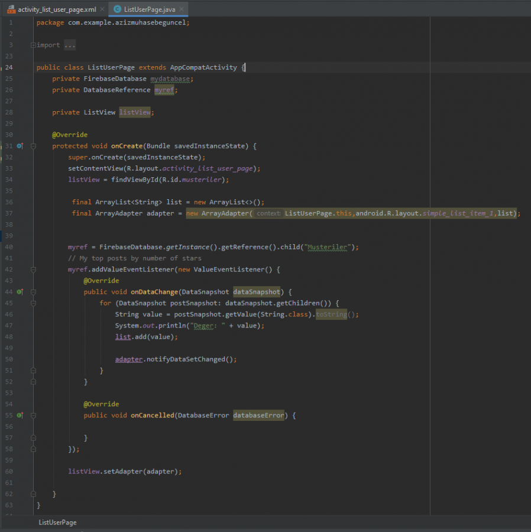Click the 'getInstance' method call

pyautogui.click(x=187, y=247)
